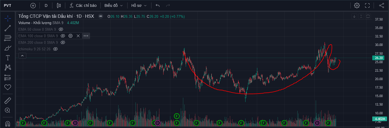Select the XABCD pattern tool

(8, 68)
